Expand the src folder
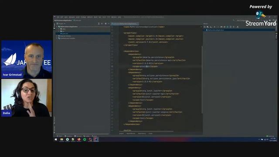Image resolution: width=279 pixels, height=157 pixels. pyautogui.click(x=59, y=31)
